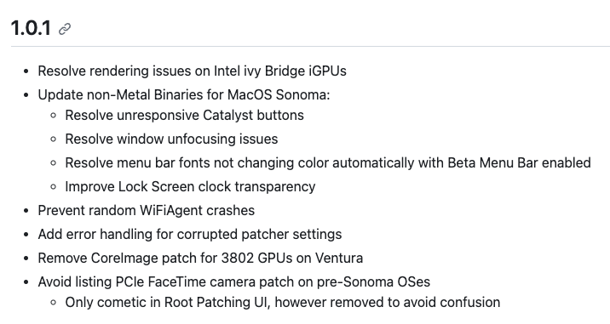Select the text 'menu bar fonts not changing'
This screenshot has width=610, height=324.
click(x=176, y=162)
